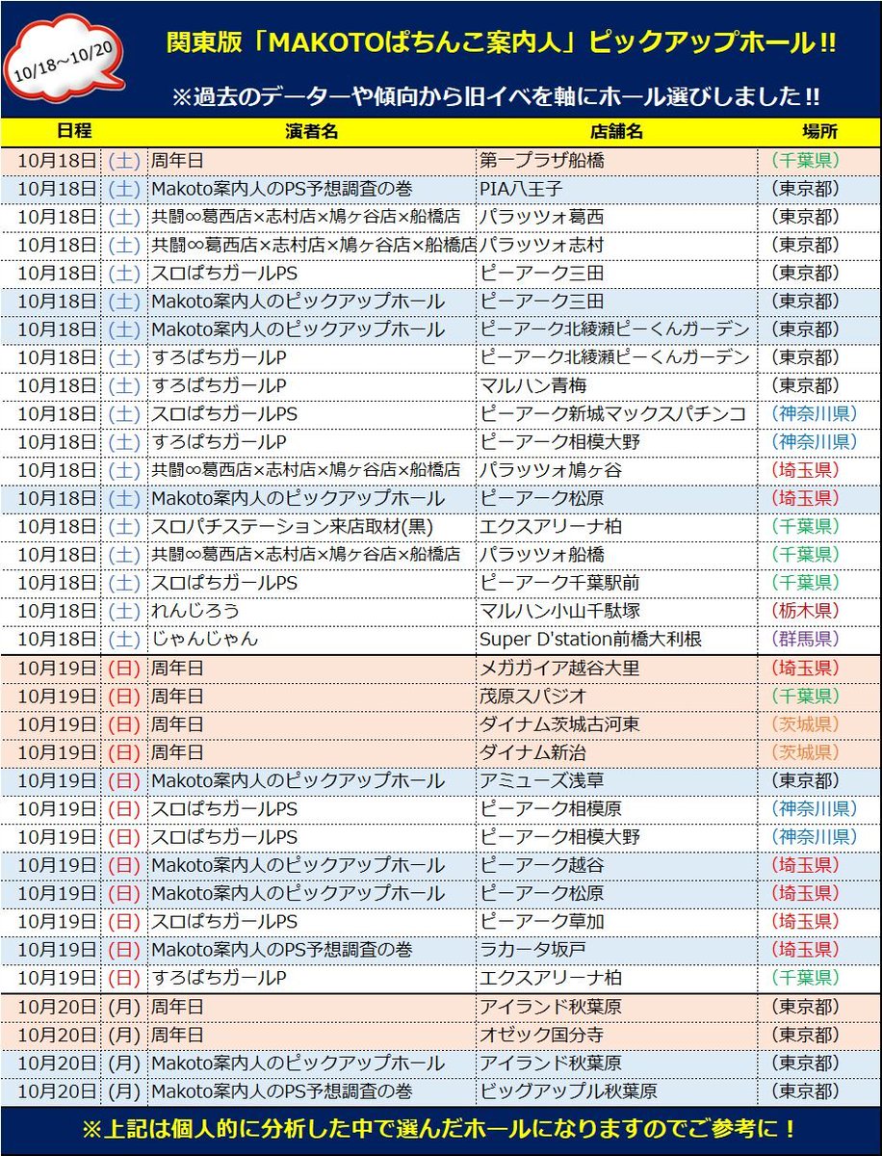Click (土) in the じゃんじゃん row
Image resolution: width=882 pixels, height=1156 pixels.
pyautogui.click(x=124, y=640)
